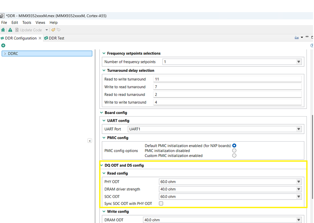Expand the DDRC tree node
This screenshot has height=223, width=314.
coord(5,54)
